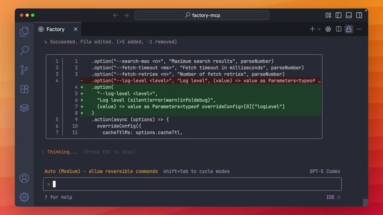The width and height of the screenshot is (383, 215).
Task: Click the chat prompt input field
Action: point(192,184)
